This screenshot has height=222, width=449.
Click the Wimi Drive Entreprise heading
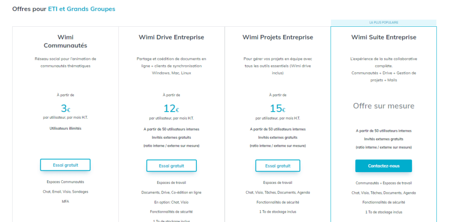[x=171, y=37]
